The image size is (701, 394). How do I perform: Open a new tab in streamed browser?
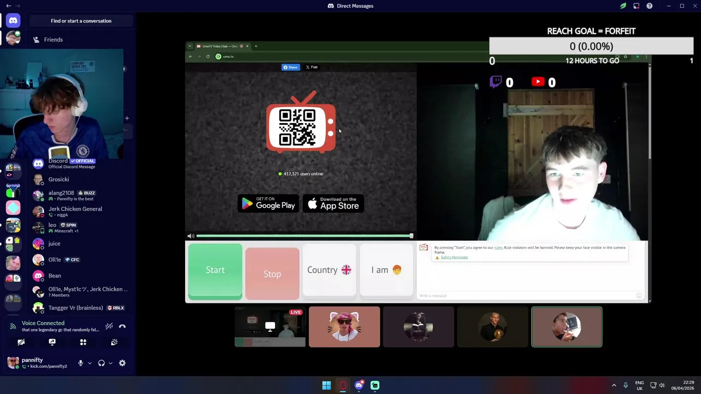255,46
